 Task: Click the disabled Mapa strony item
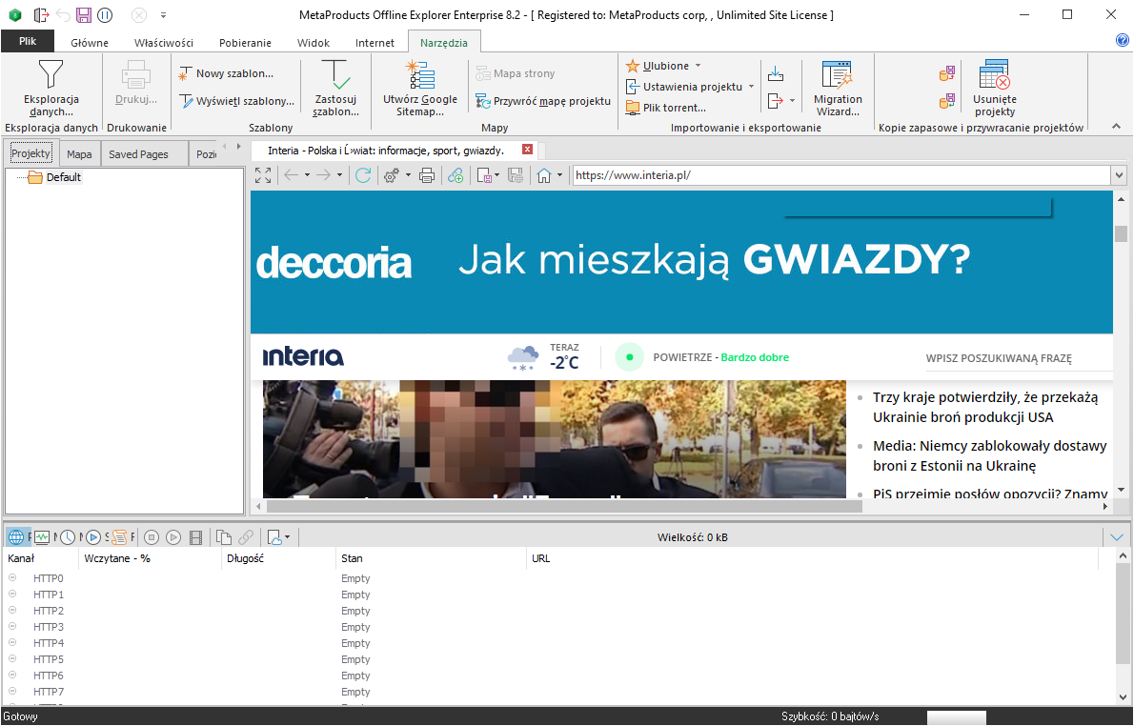pyautogui.click(x=515, y=73)
